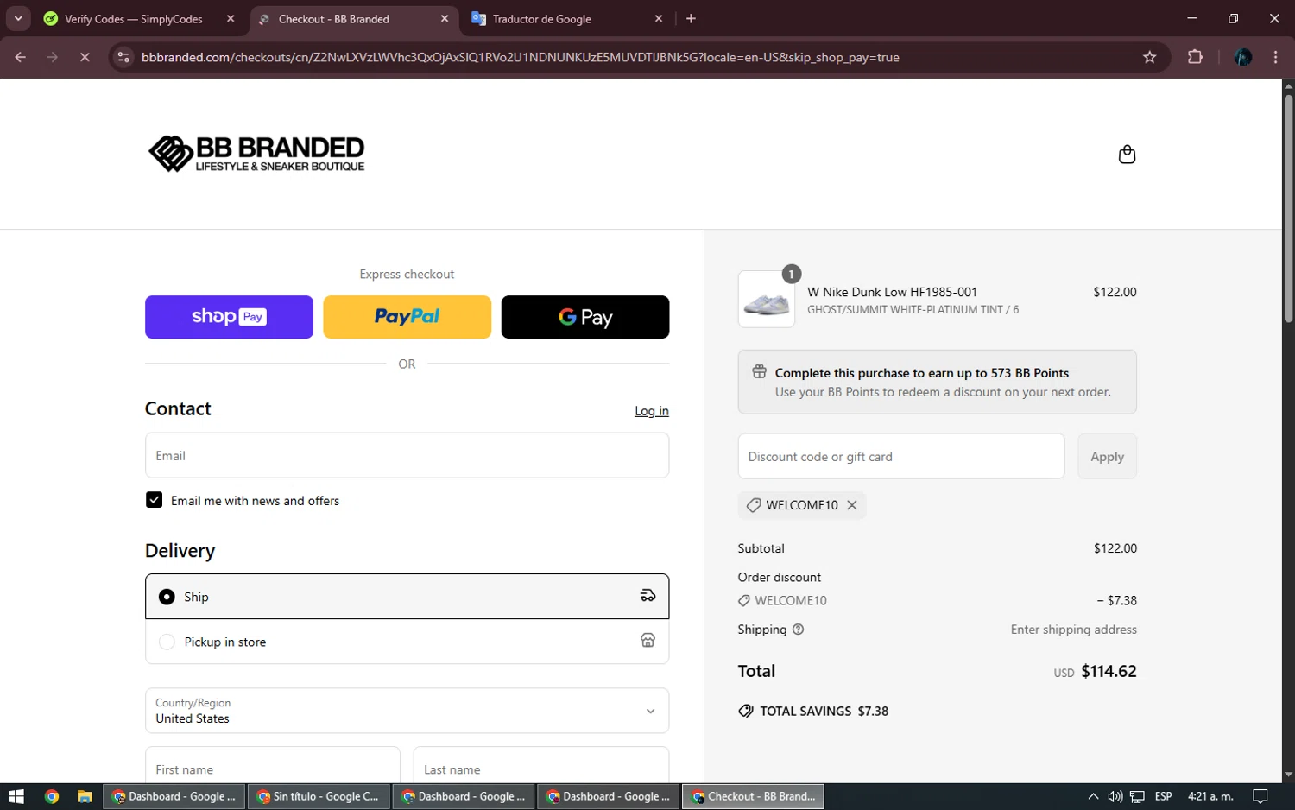Click the "Complete this purchase to earn up to 573 BB Points" text
1295x810 pixels.
coord(921,373)
